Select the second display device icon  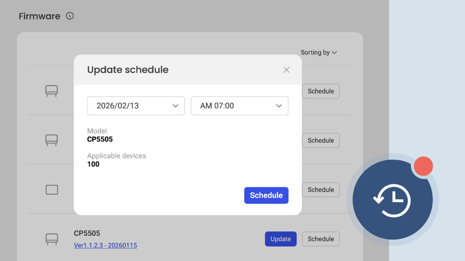pyautogui.click(x=51, y=140)
